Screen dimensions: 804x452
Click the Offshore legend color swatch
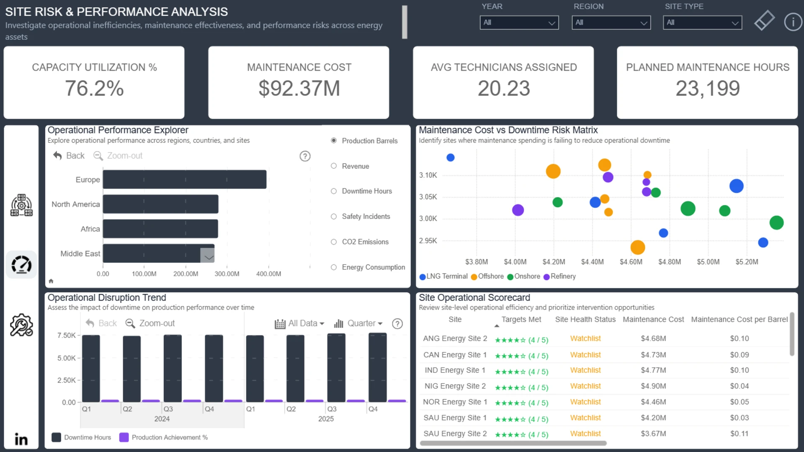point(474,277)
